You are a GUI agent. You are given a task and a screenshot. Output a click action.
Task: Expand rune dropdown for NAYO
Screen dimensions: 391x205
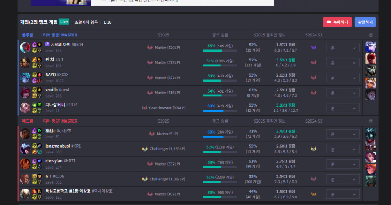pos(343,78)
